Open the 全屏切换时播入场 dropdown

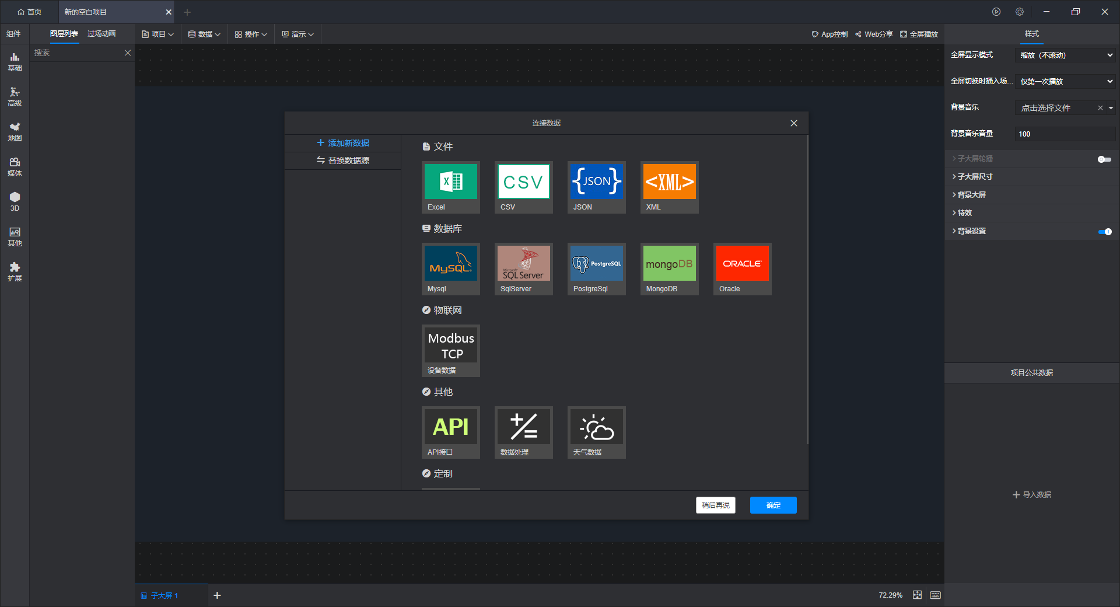tap(1065, 81)
